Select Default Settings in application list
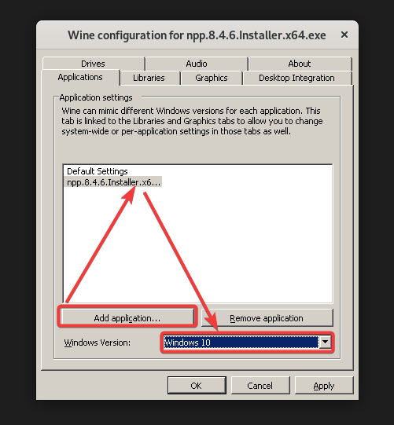 (x=98, y=171)
